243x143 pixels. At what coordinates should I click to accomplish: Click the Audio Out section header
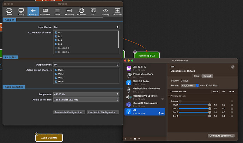(10, 57)
